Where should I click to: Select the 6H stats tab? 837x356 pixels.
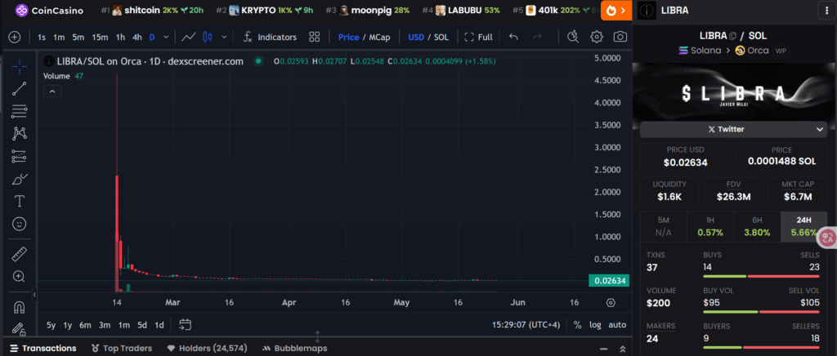coord(757,226)
